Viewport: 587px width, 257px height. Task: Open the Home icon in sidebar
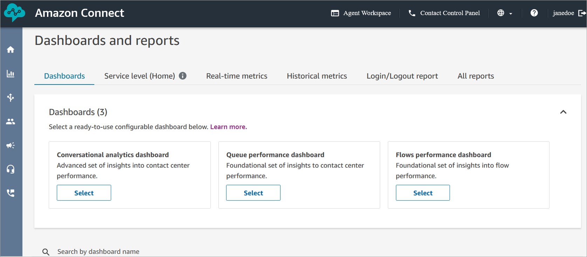(11, 50)
